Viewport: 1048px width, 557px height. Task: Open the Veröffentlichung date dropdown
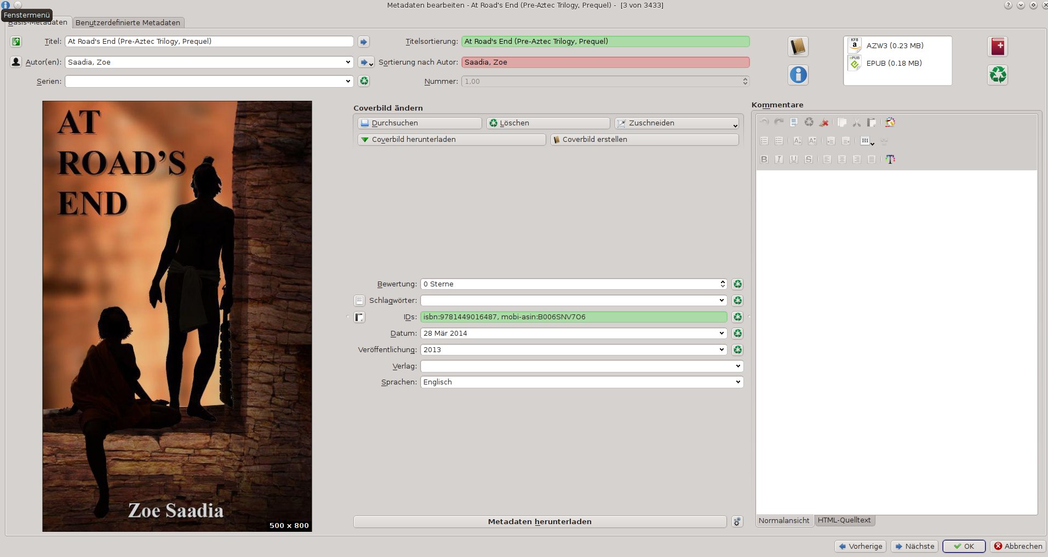click(721, 350)
